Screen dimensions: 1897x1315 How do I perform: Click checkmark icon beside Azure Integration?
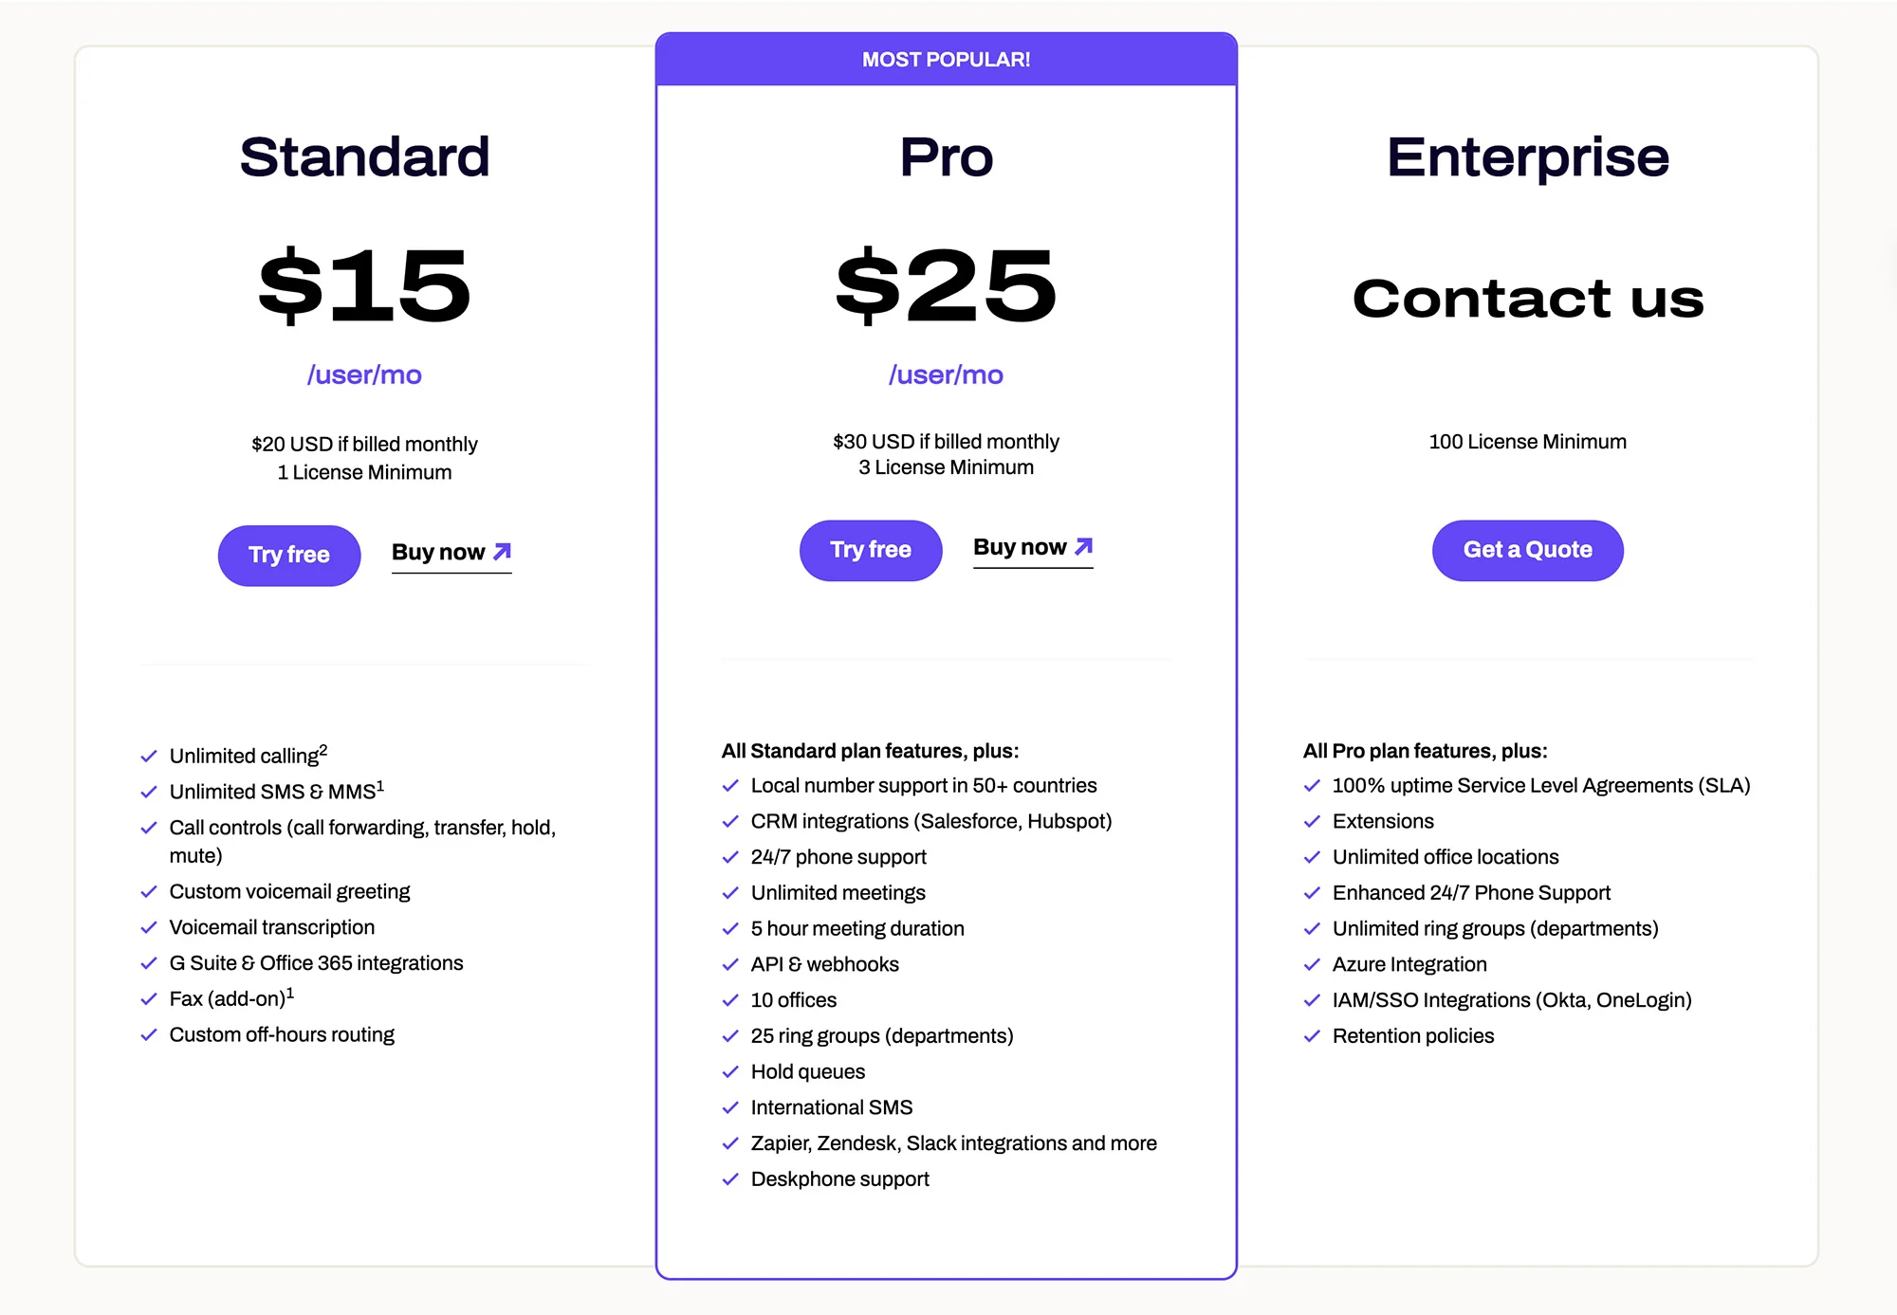pos(1312,965)
